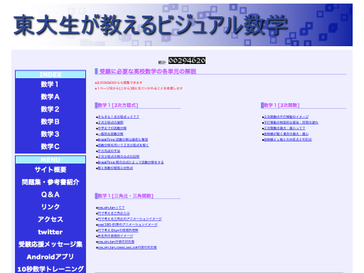This screenshot has width=364, height=273.
Task: Open アクセス from the MENU
Action: pyautogui.click(x=50, y=220)
